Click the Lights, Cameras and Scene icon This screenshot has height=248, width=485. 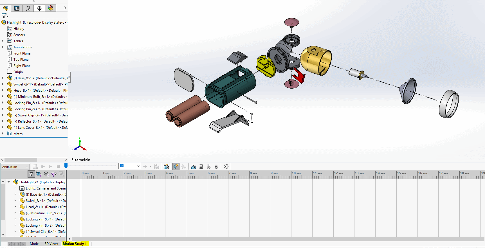[x=22, y=188]
